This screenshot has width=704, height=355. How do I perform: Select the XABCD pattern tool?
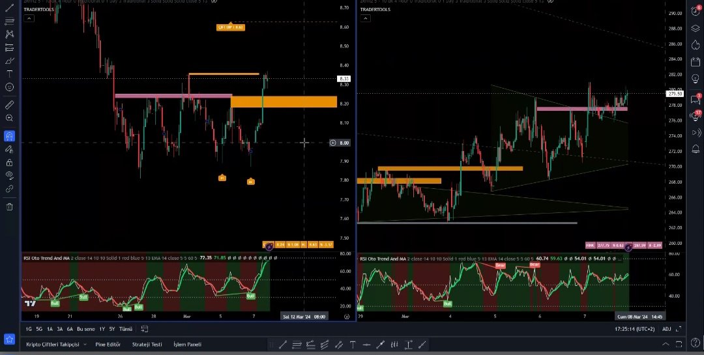[x=9, y=34]
